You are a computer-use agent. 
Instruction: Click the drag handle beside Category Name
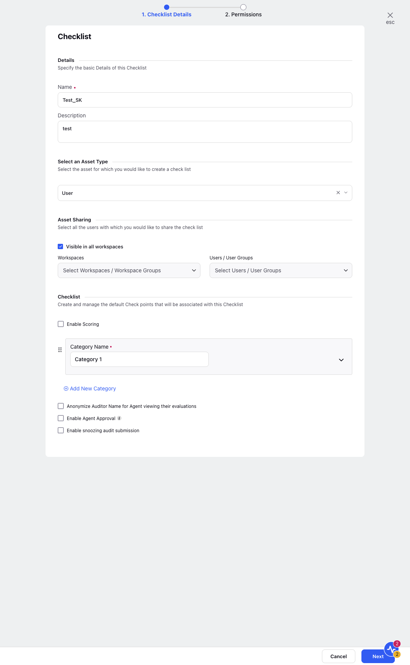coord(60,350)
